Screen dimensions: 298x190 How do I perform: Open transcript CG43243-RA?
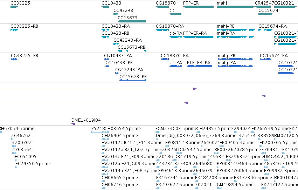tap(128, 40)
